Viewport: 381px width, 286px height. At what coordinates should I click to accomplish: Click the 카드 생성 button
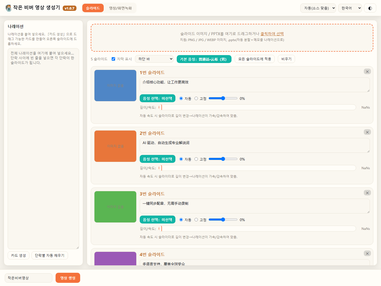19,256
